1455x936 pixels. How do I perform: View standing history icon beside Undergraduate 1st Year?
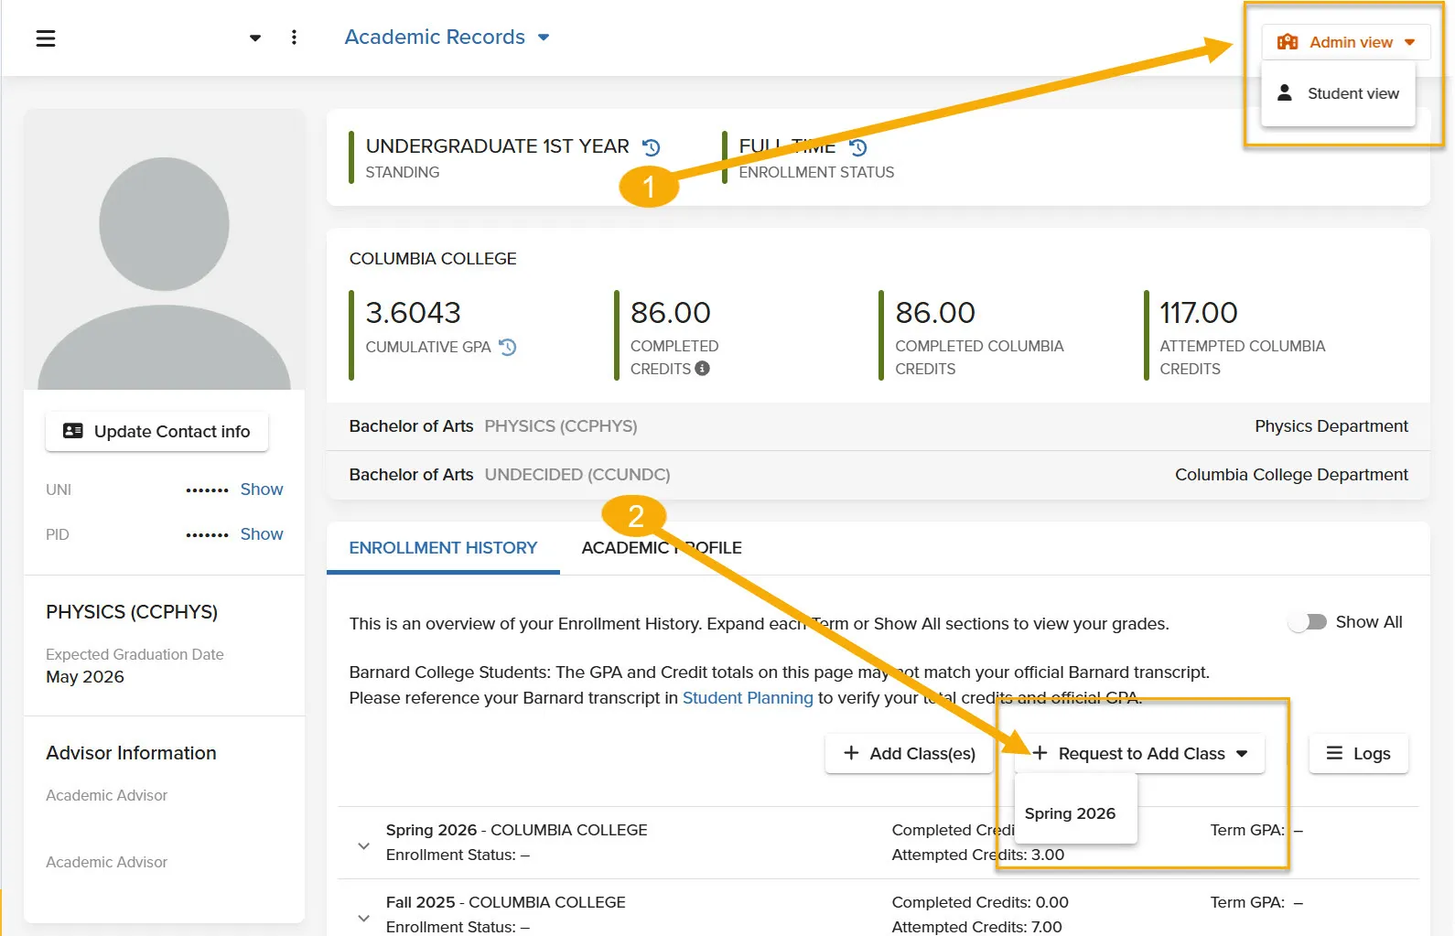(652, 147)
